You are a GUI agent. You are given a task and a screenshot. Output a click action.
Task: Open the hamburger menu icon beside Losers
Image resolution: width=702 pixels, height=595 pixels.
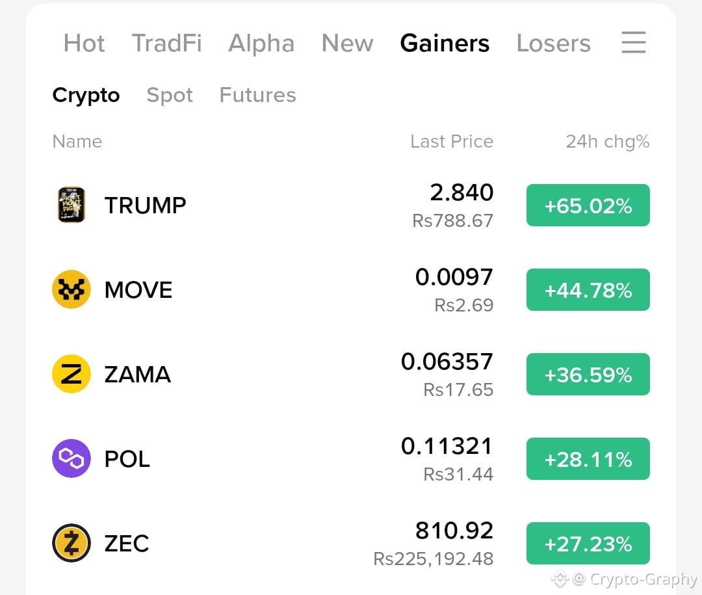click(634, 42)
